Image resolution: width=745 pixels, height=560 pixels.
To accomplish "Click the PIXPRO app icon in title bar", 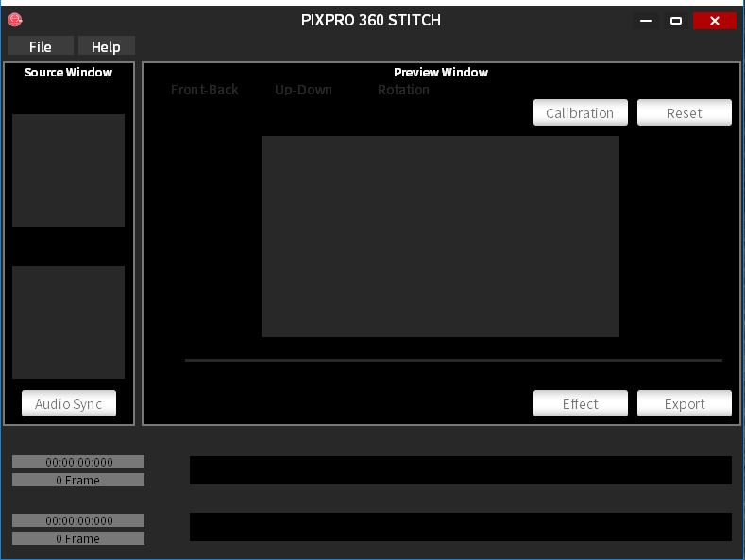I will coord(14,20).
